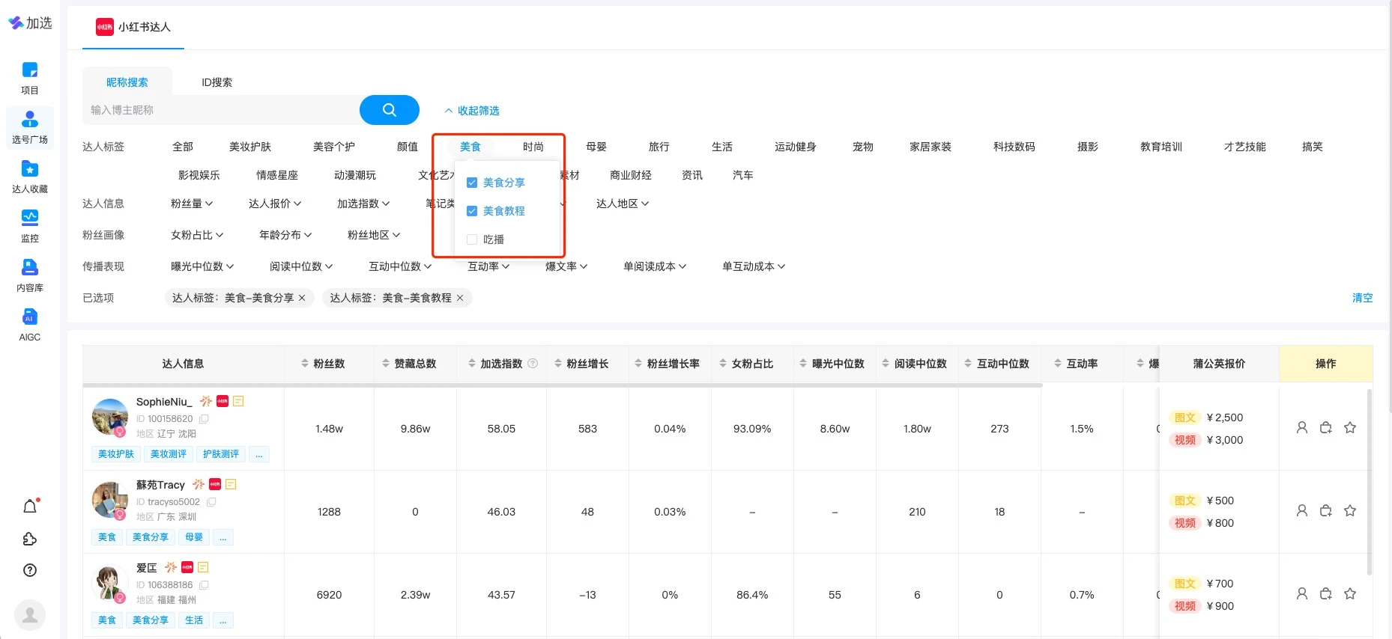1392x639 pixels.
Task: Click the blue search magnifier button
Action: [390, 110]
